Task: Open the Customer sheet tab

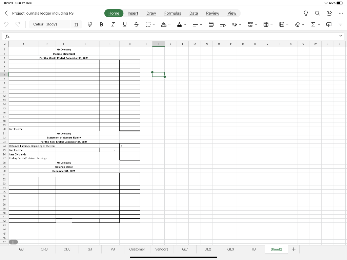Action: point(137,249)
